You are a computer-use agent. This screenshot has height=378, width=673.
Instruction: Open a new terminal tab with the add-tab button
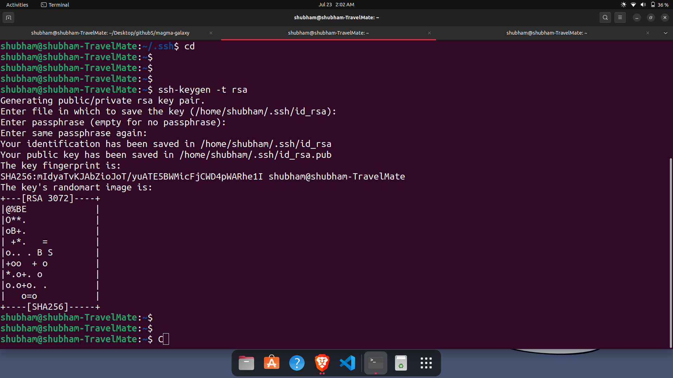pos(8,17)
